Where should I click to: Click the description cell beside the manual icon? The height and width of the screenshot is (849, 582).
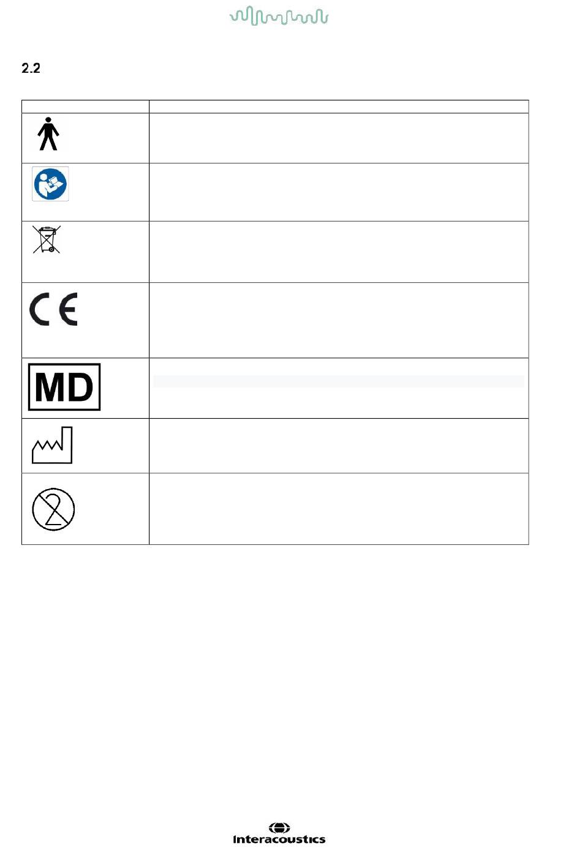(339, 192)
